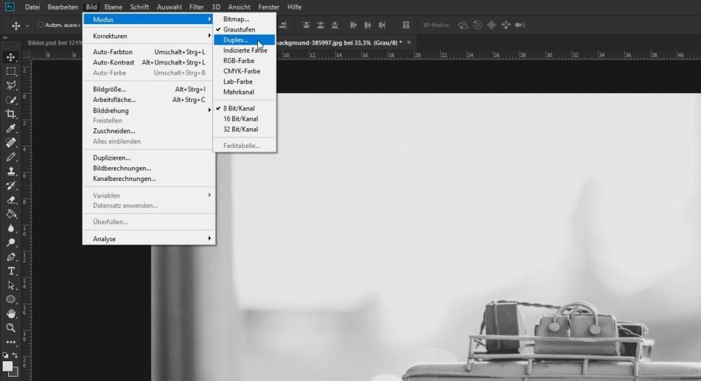This screenshot has width=701, height=381.
Task: Select the Polygonal Lasso tool
Action: (x=11, y=85)
